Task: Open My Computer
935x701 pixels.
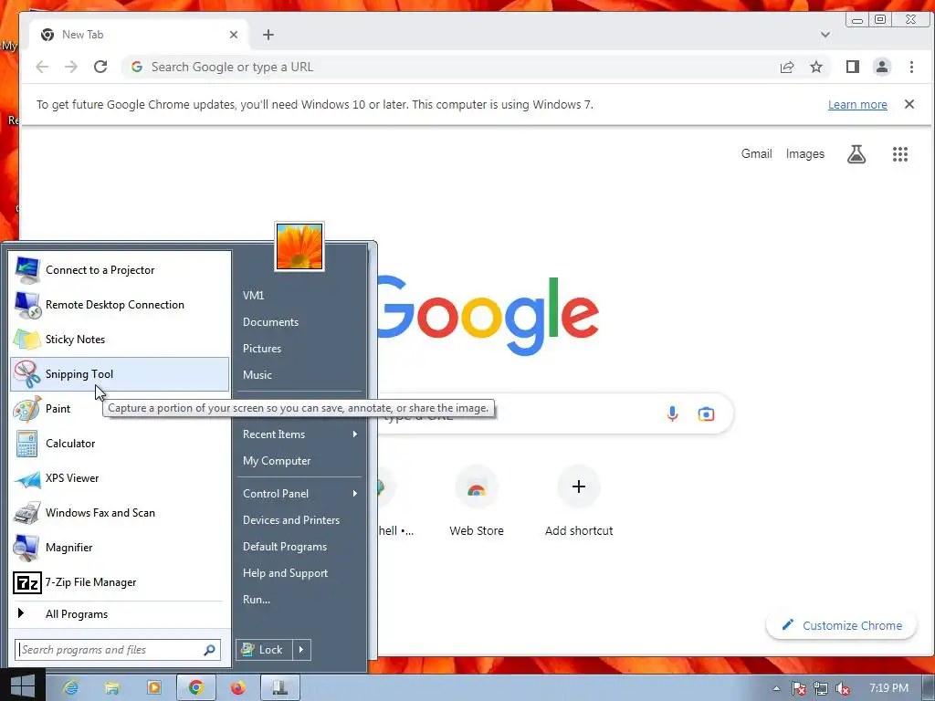Action: point(299,461)
